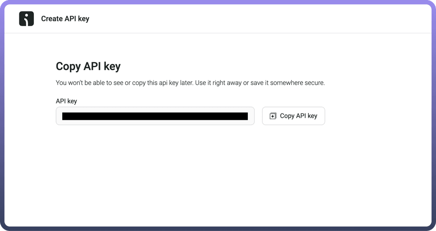Image resolution: width=436 pixels, height=231 pixels.
Task: Click the blacked-out API key value
Action: point(155,116)
